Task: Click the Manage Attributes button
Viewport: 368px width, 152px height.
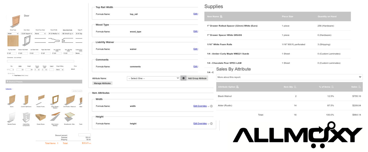Action: click(102, 83)
